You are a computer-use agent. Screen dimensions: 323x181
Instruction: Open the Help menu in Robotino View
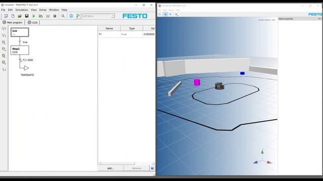[x=64, y=10]
